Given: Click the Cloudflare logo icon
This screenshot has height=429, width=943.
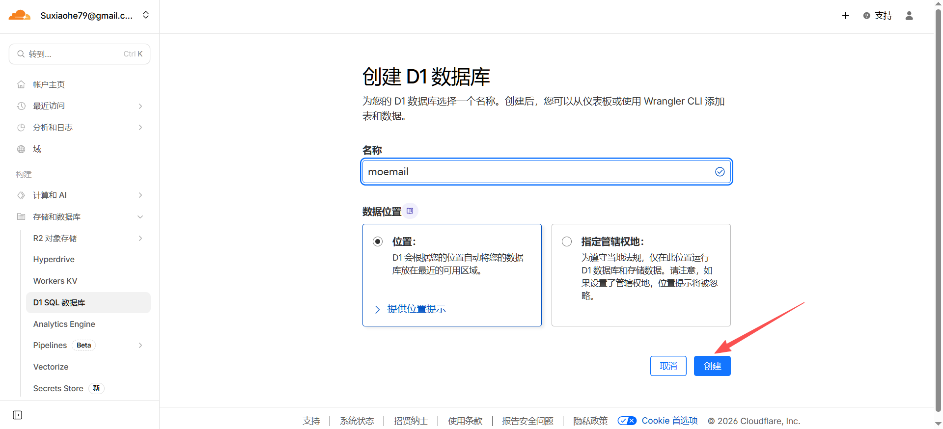Looking at the screenshot, I should 20,15.
